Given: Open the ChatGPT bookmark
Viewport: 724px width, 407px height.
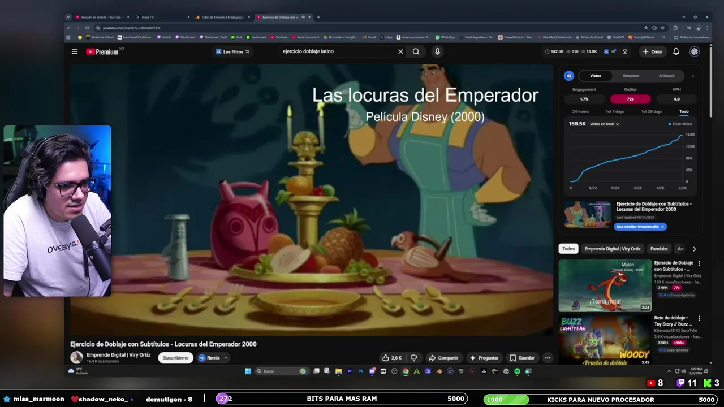Looking at the screenshot, I should pyautogui.click(x=615, y=37).
